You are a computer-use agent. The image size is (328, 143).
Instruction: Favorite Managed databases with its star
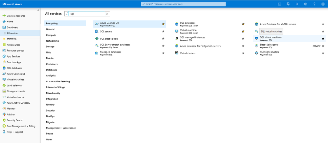pyautogui.click(x=163, y=53)
